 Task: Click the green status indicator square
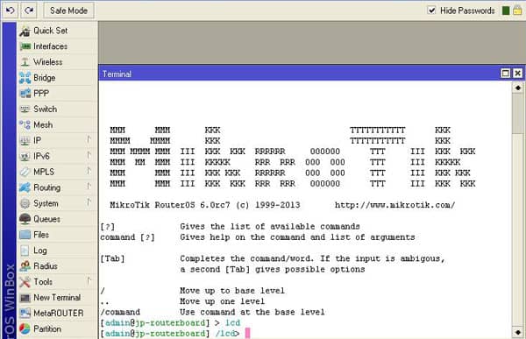[x=506, y=11]
